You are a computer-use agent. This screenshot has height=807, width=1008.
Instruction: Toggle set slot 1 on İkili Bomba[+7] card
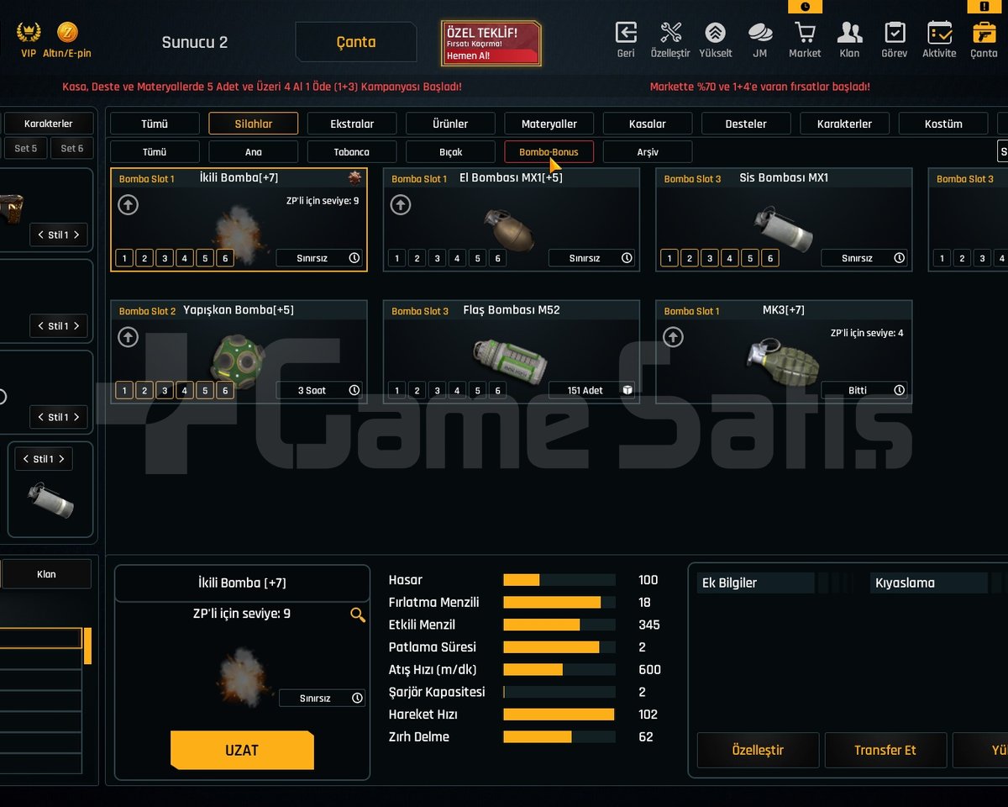[x=124, y=258]
